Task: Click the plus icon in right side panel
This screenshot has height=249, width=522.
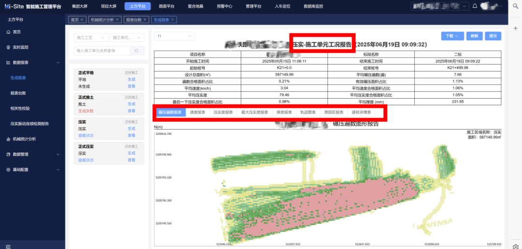Action: point(515,29)
